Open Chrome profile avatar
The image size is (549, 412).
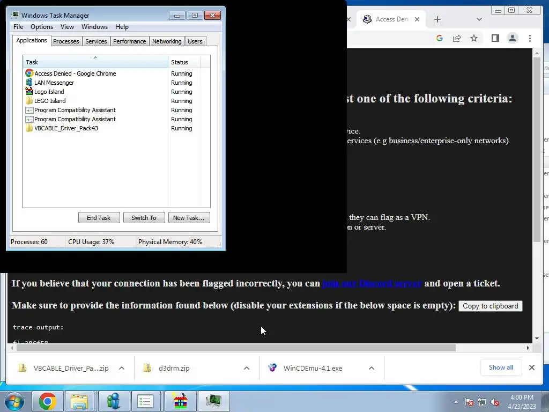point(512,38)
